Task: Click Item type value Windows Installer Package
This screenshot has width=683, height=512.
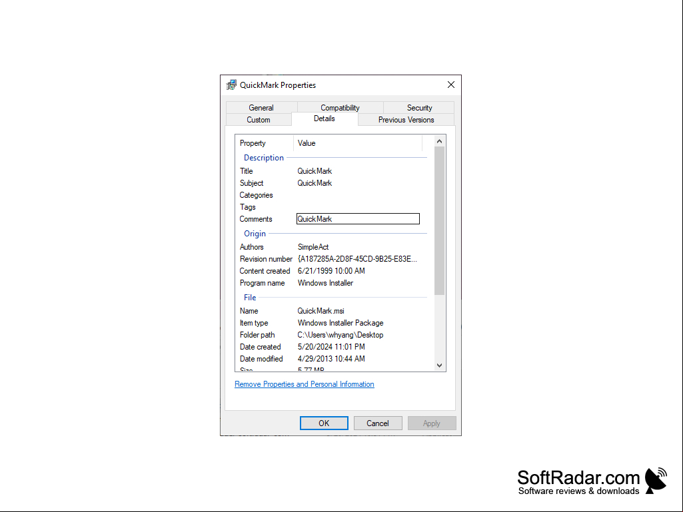Action: (341, 323)
